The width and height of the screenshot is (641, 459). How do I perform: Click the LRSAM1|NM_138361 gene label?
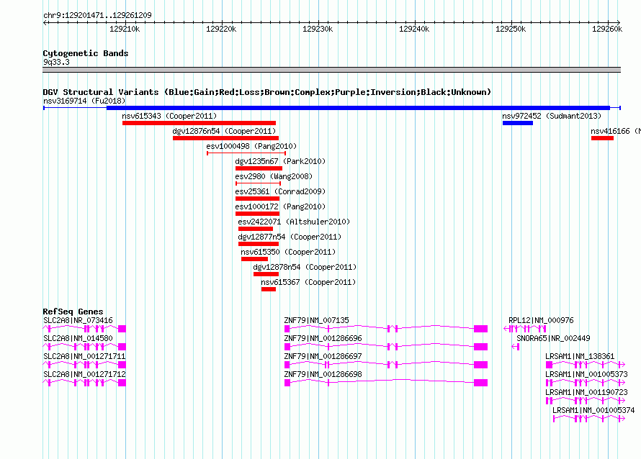pos(580,357)
